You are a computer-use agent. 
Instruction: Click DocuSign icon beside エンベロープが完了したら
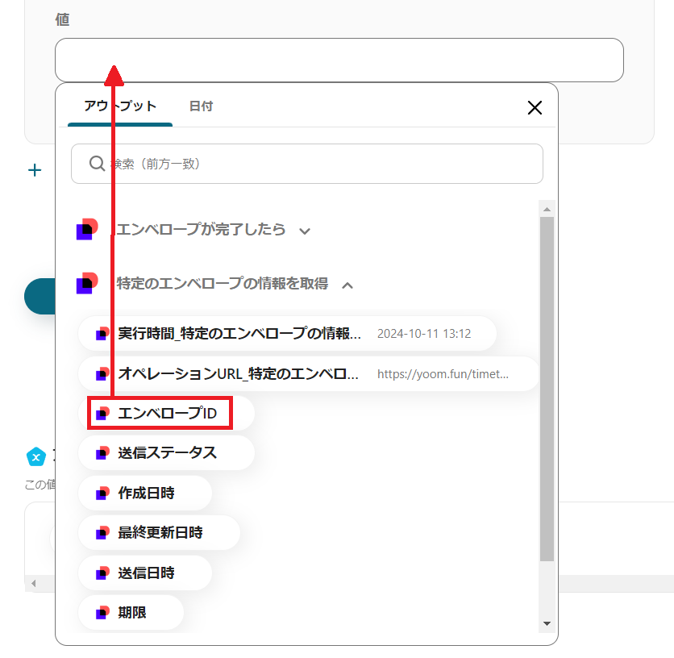click(x=87, y=229)
